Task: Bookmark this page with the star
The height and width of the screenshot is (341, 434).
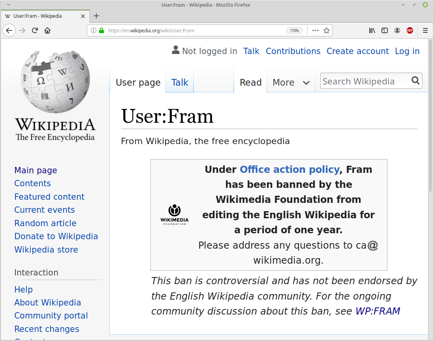Action: 327,30
